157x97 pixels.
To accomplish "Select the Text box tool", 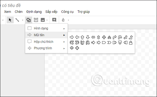I will [36, 20].
